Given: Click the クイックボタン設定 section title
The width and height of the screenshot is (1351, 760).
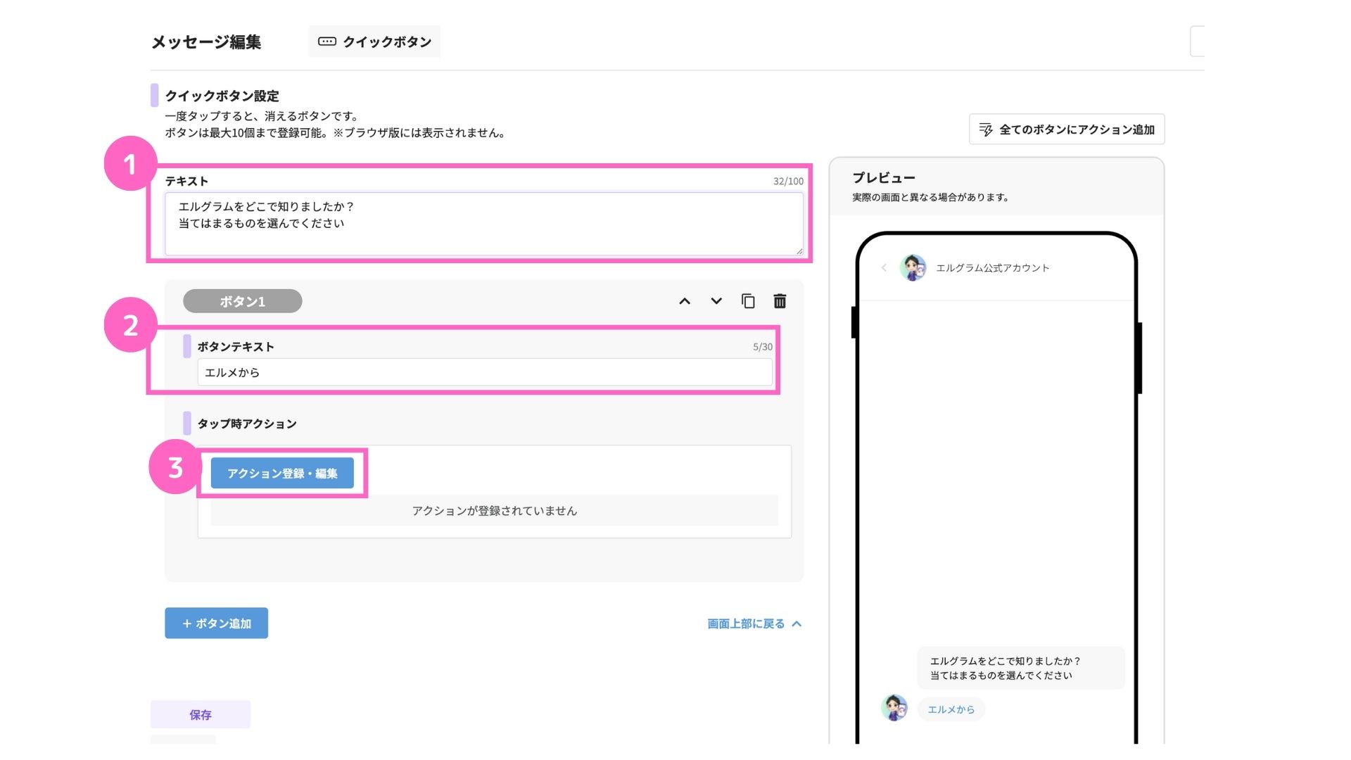Looking at the screenshot, I should (222, 96).
